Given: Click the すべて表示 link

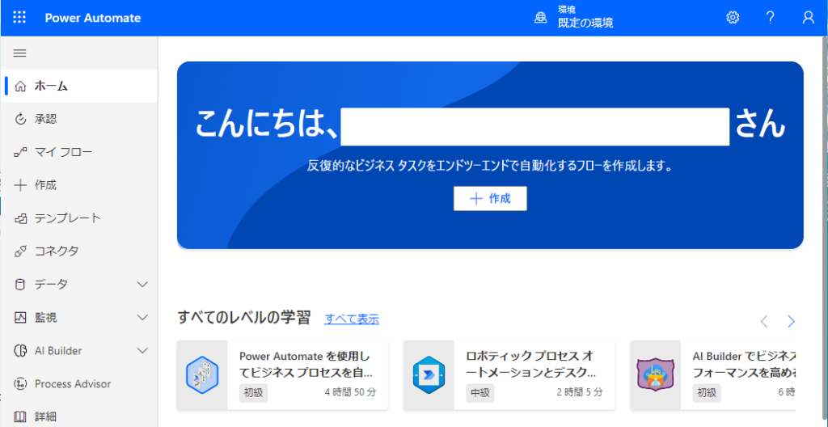Looking at the screenshot, I should 352,319.
